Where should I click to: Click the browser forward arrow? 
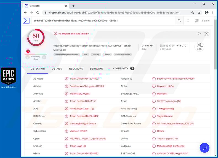click(x=31, y=13)
